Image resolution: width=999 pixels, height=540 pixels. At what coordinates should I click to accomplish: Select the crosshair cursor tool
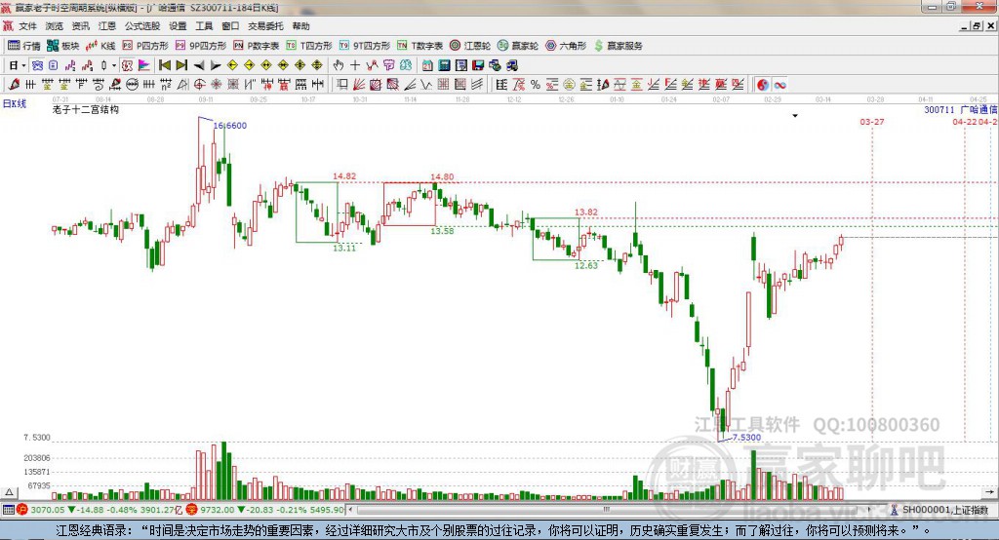click(x=355, y=65)
